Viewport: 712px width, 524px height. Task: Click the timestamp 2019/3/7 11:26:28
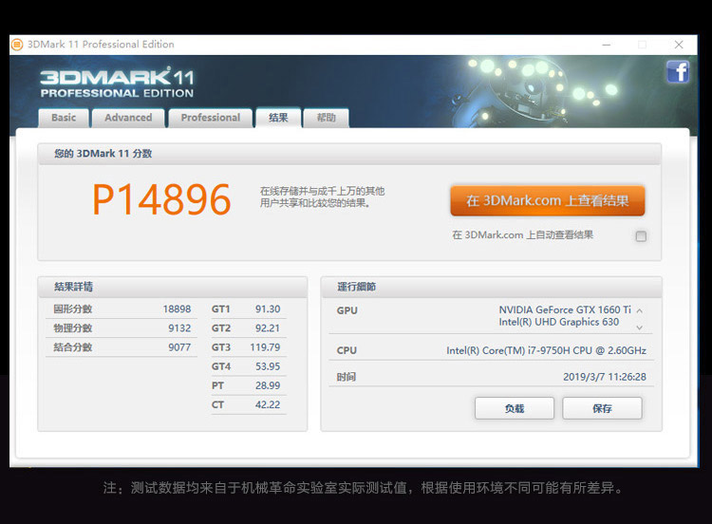(605, 377)
